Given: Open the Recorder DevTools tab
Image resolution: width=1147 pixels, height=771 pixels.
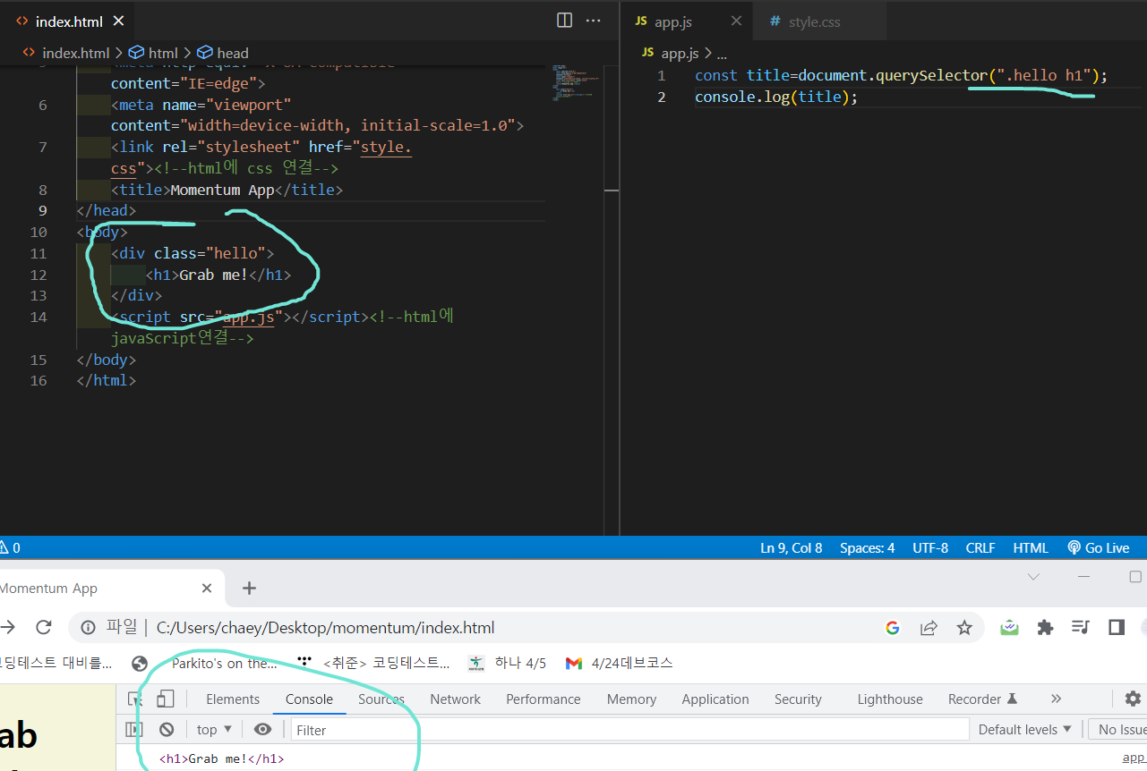Looking at the screenshot, I should 982,699.
